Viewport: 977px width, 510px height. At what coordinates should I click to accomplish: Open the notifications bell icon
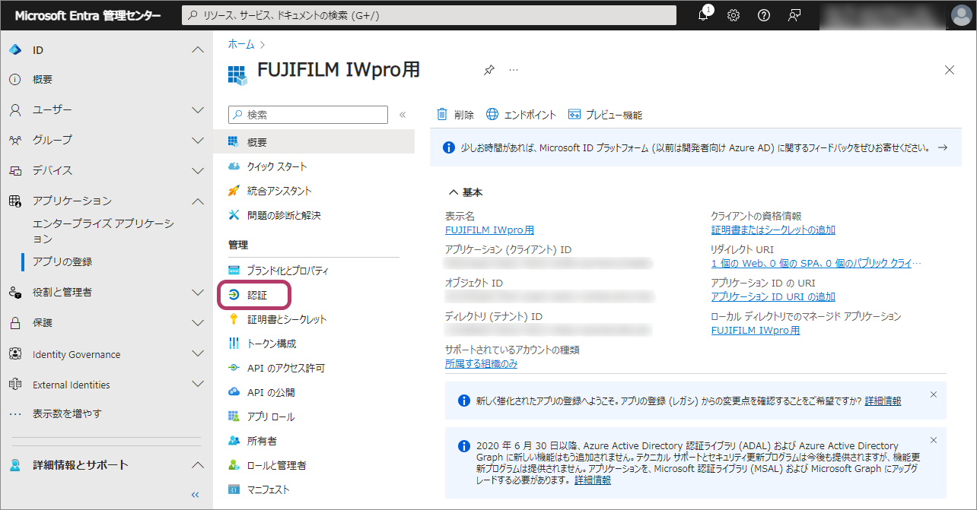click(704, 15)
